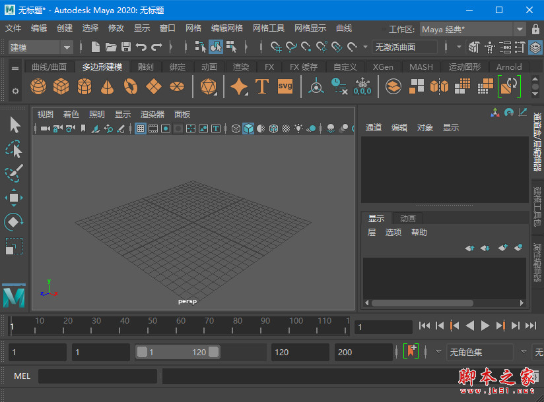Click the SVG tool shelf icon

285,87
